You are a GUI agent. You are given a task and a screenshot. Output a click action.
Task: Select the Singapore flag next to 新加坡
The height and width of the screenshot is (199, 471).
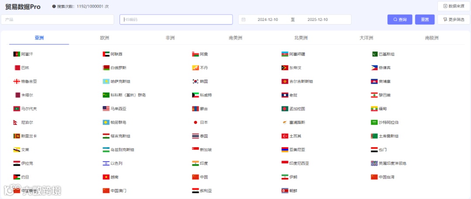point(195,149)
